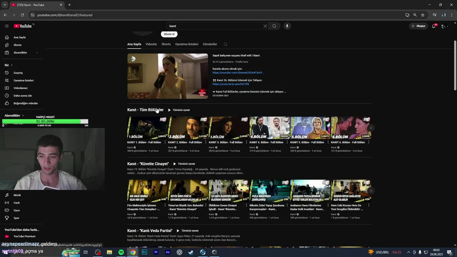Click the browser address bar URL
Image resolution: width=457 pixels, height=257 pixels.
coord(65,15)
